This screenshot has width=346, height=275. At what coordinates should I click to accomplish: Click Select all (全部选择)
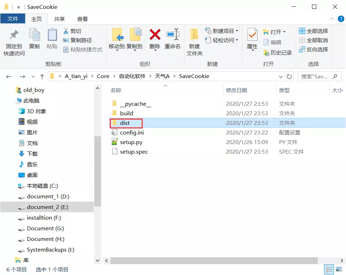[x=313, y=31]
